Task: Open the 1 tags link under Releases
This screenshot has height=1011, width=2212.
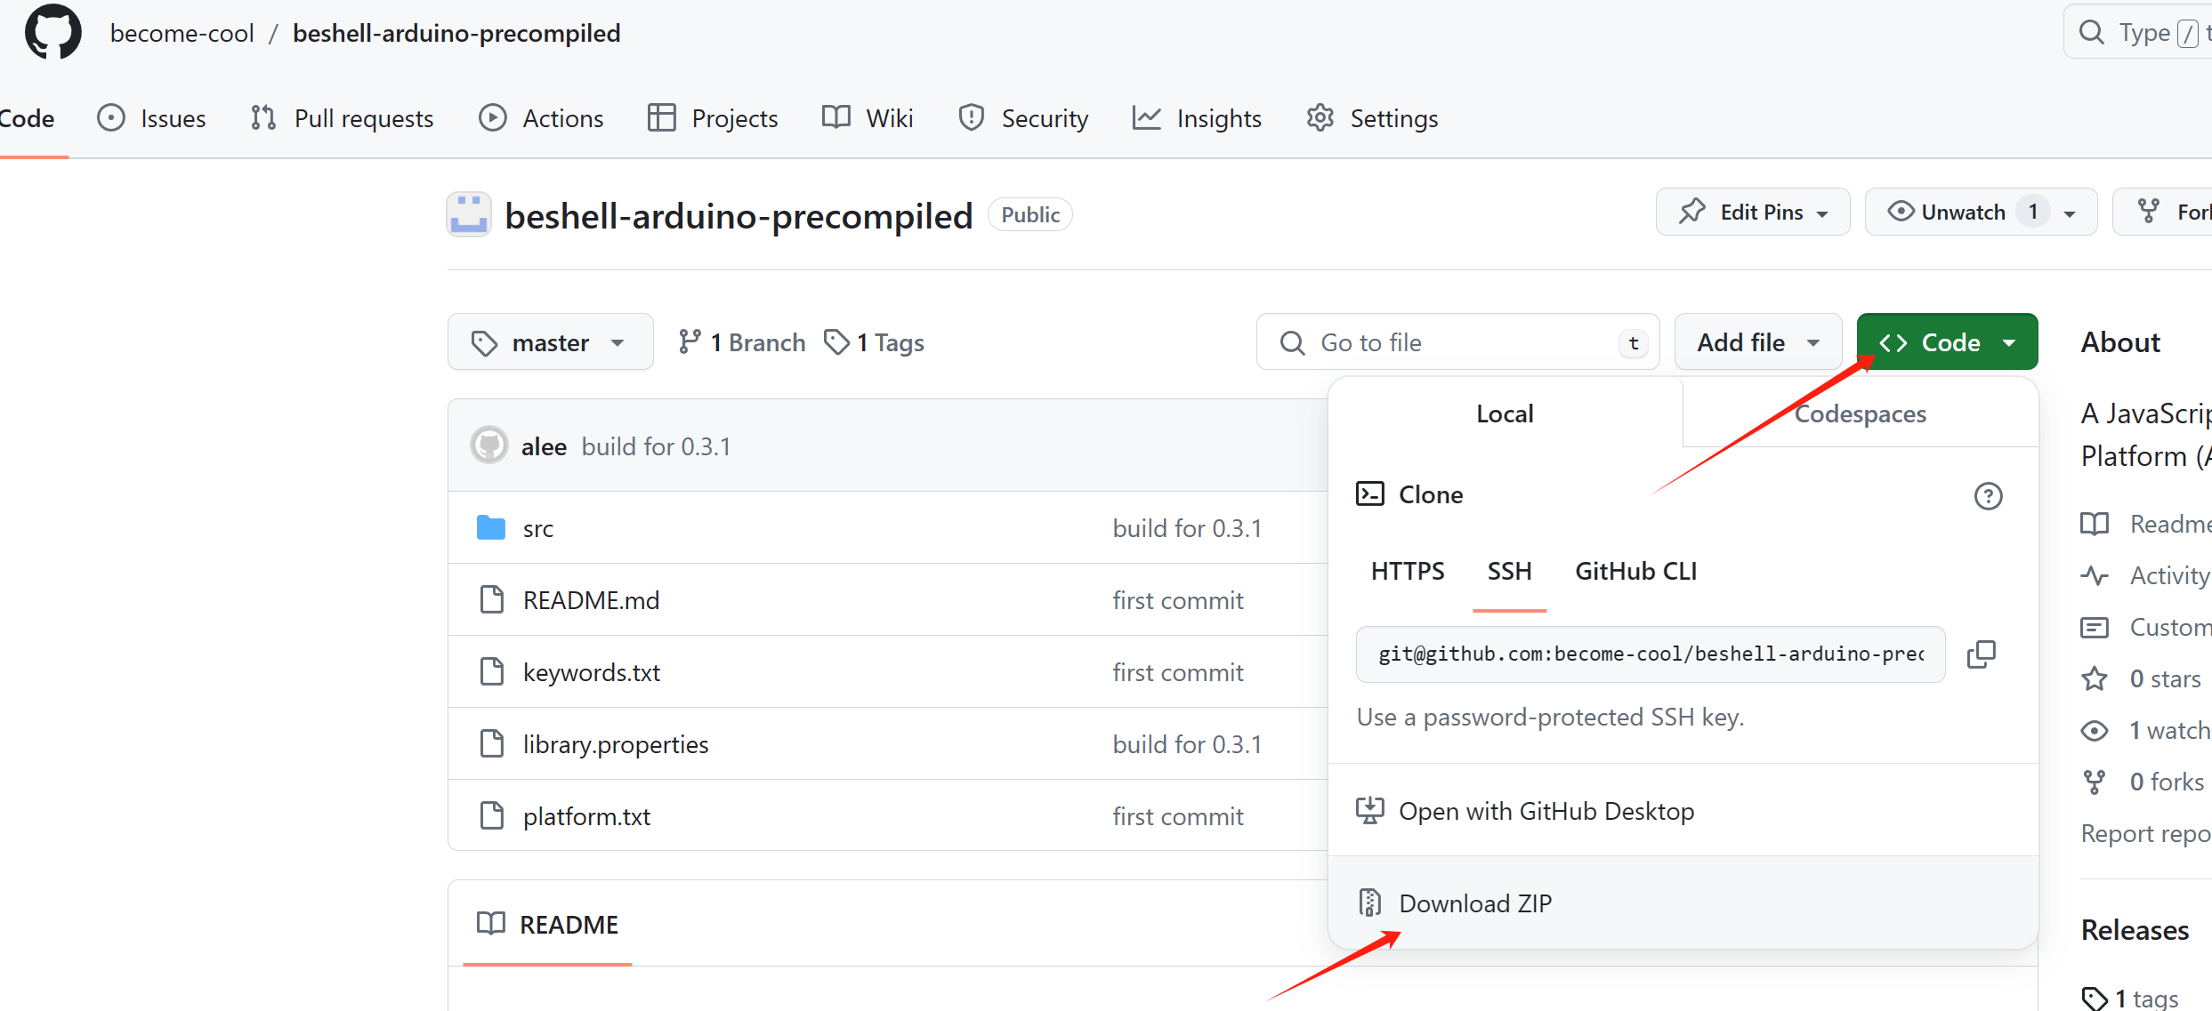Action: 2131,998
